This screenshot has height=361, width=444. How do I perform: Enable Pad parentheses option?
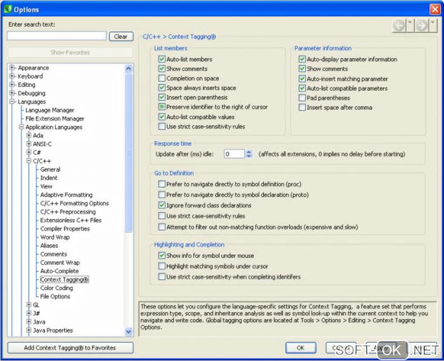coord(302,98)
